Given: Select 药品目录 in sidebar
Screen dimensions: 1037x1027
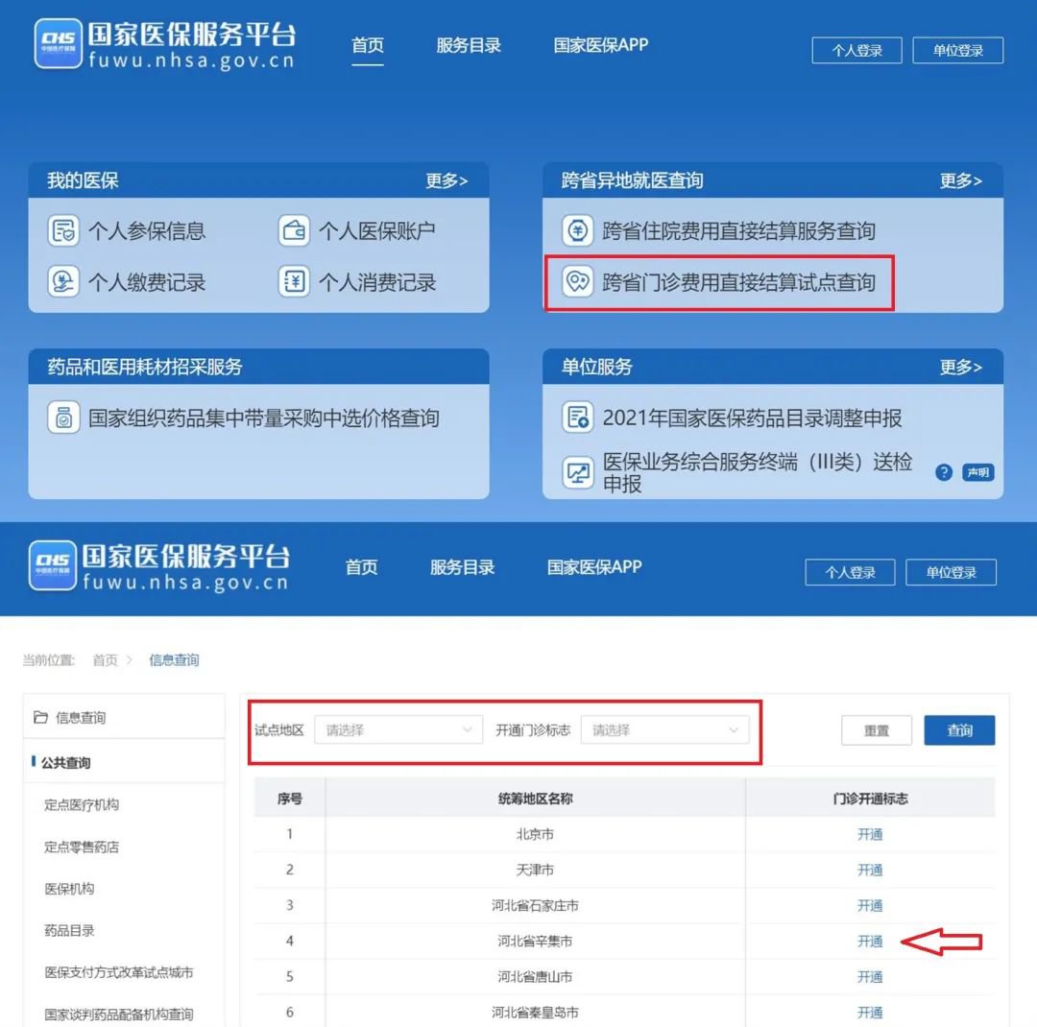Looking at the screenshot, I should coord(69,930).
